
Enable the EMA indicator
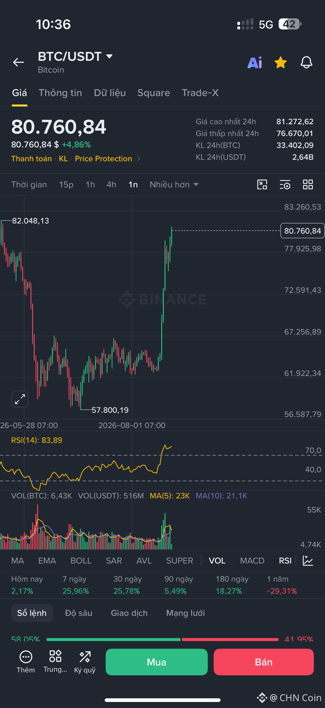(x=47, y=560)
